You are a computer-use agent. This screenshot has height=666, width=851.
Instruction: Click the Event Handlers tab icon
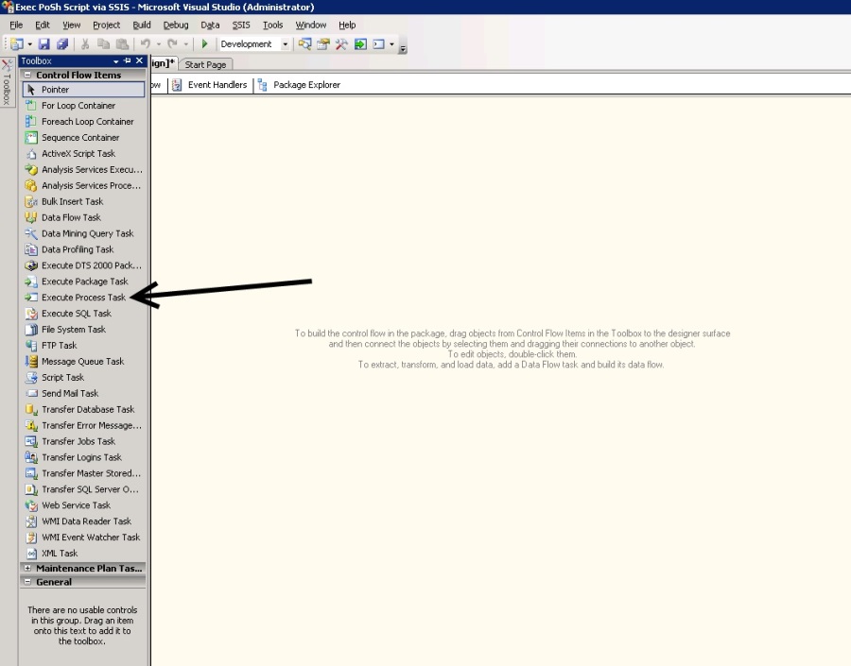click(x=177, y=85)
